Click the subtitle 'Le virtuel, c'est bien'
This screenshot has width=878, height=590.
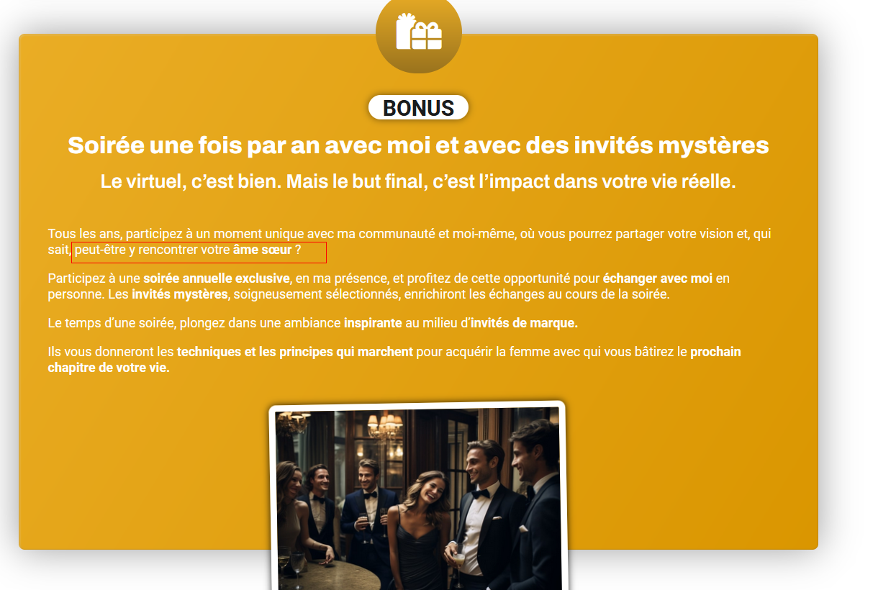[x=418, y=182]
